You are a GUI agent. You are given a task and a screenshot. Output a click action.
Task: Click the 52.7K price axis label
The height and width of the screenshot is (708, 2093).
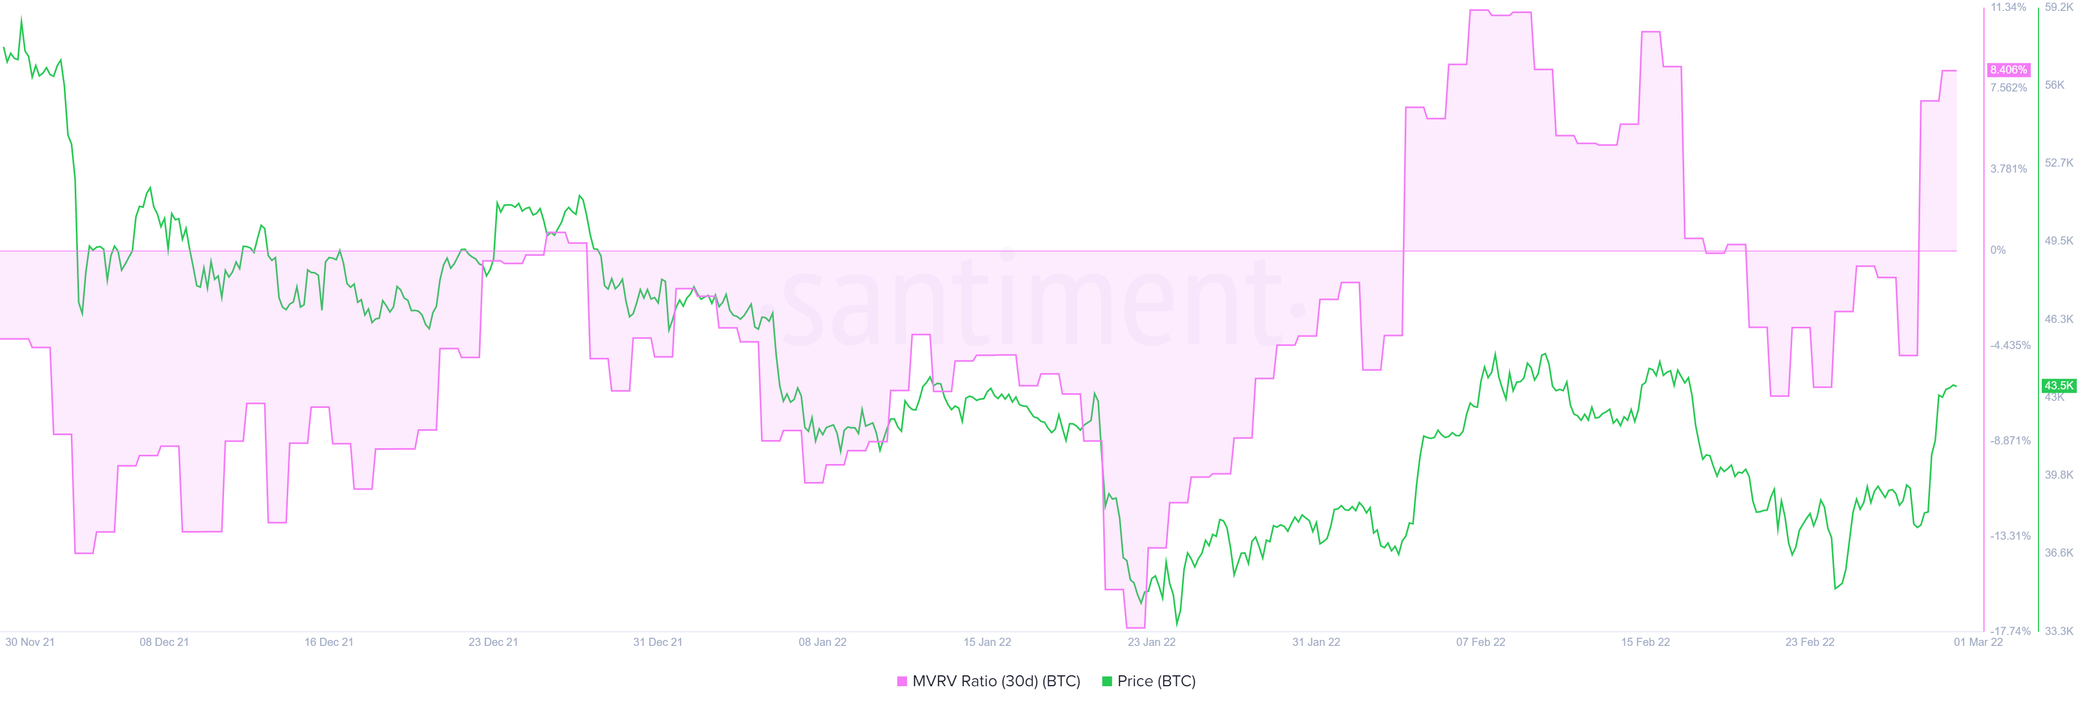2059,163
